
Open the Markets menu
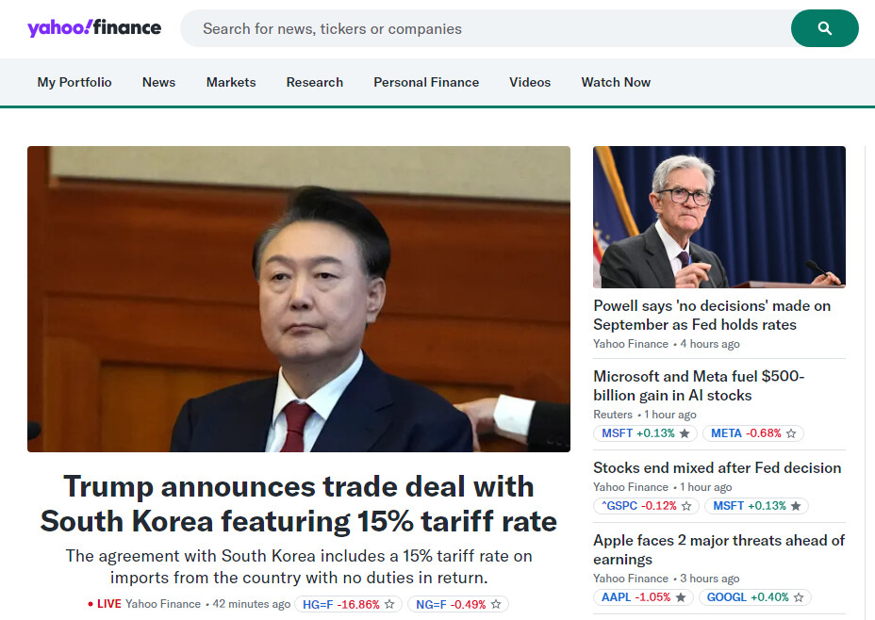231,82
